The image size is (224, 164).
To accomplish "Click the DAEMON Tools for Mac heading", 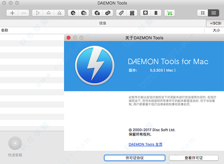I will coord(168,62).
